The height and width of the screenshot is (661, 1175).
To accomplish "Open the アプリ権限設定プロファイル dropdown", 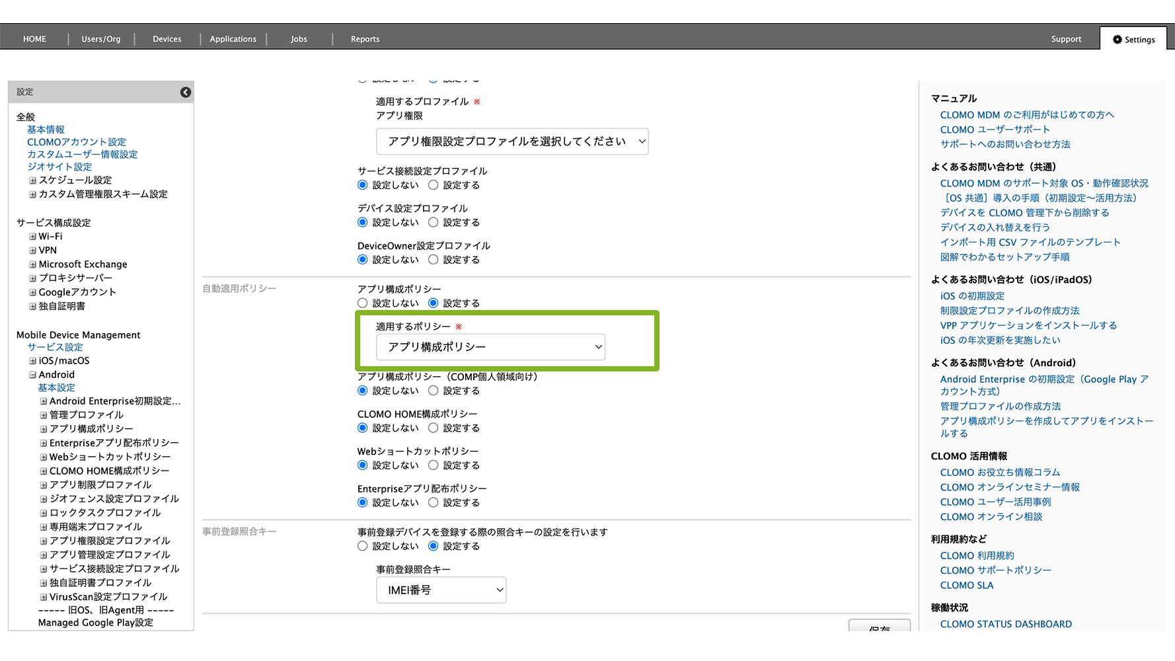I will (512, 141).
